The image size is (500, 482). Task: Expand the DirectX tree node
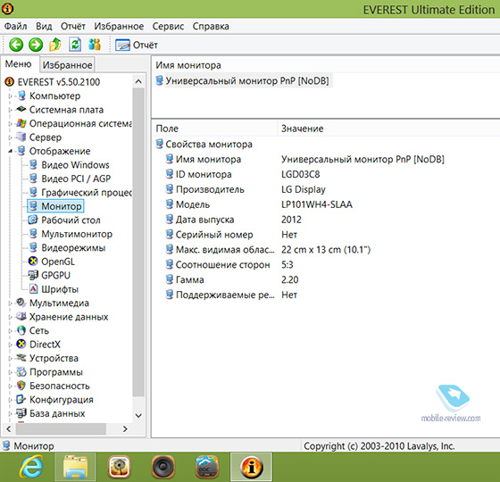(10, 345)
